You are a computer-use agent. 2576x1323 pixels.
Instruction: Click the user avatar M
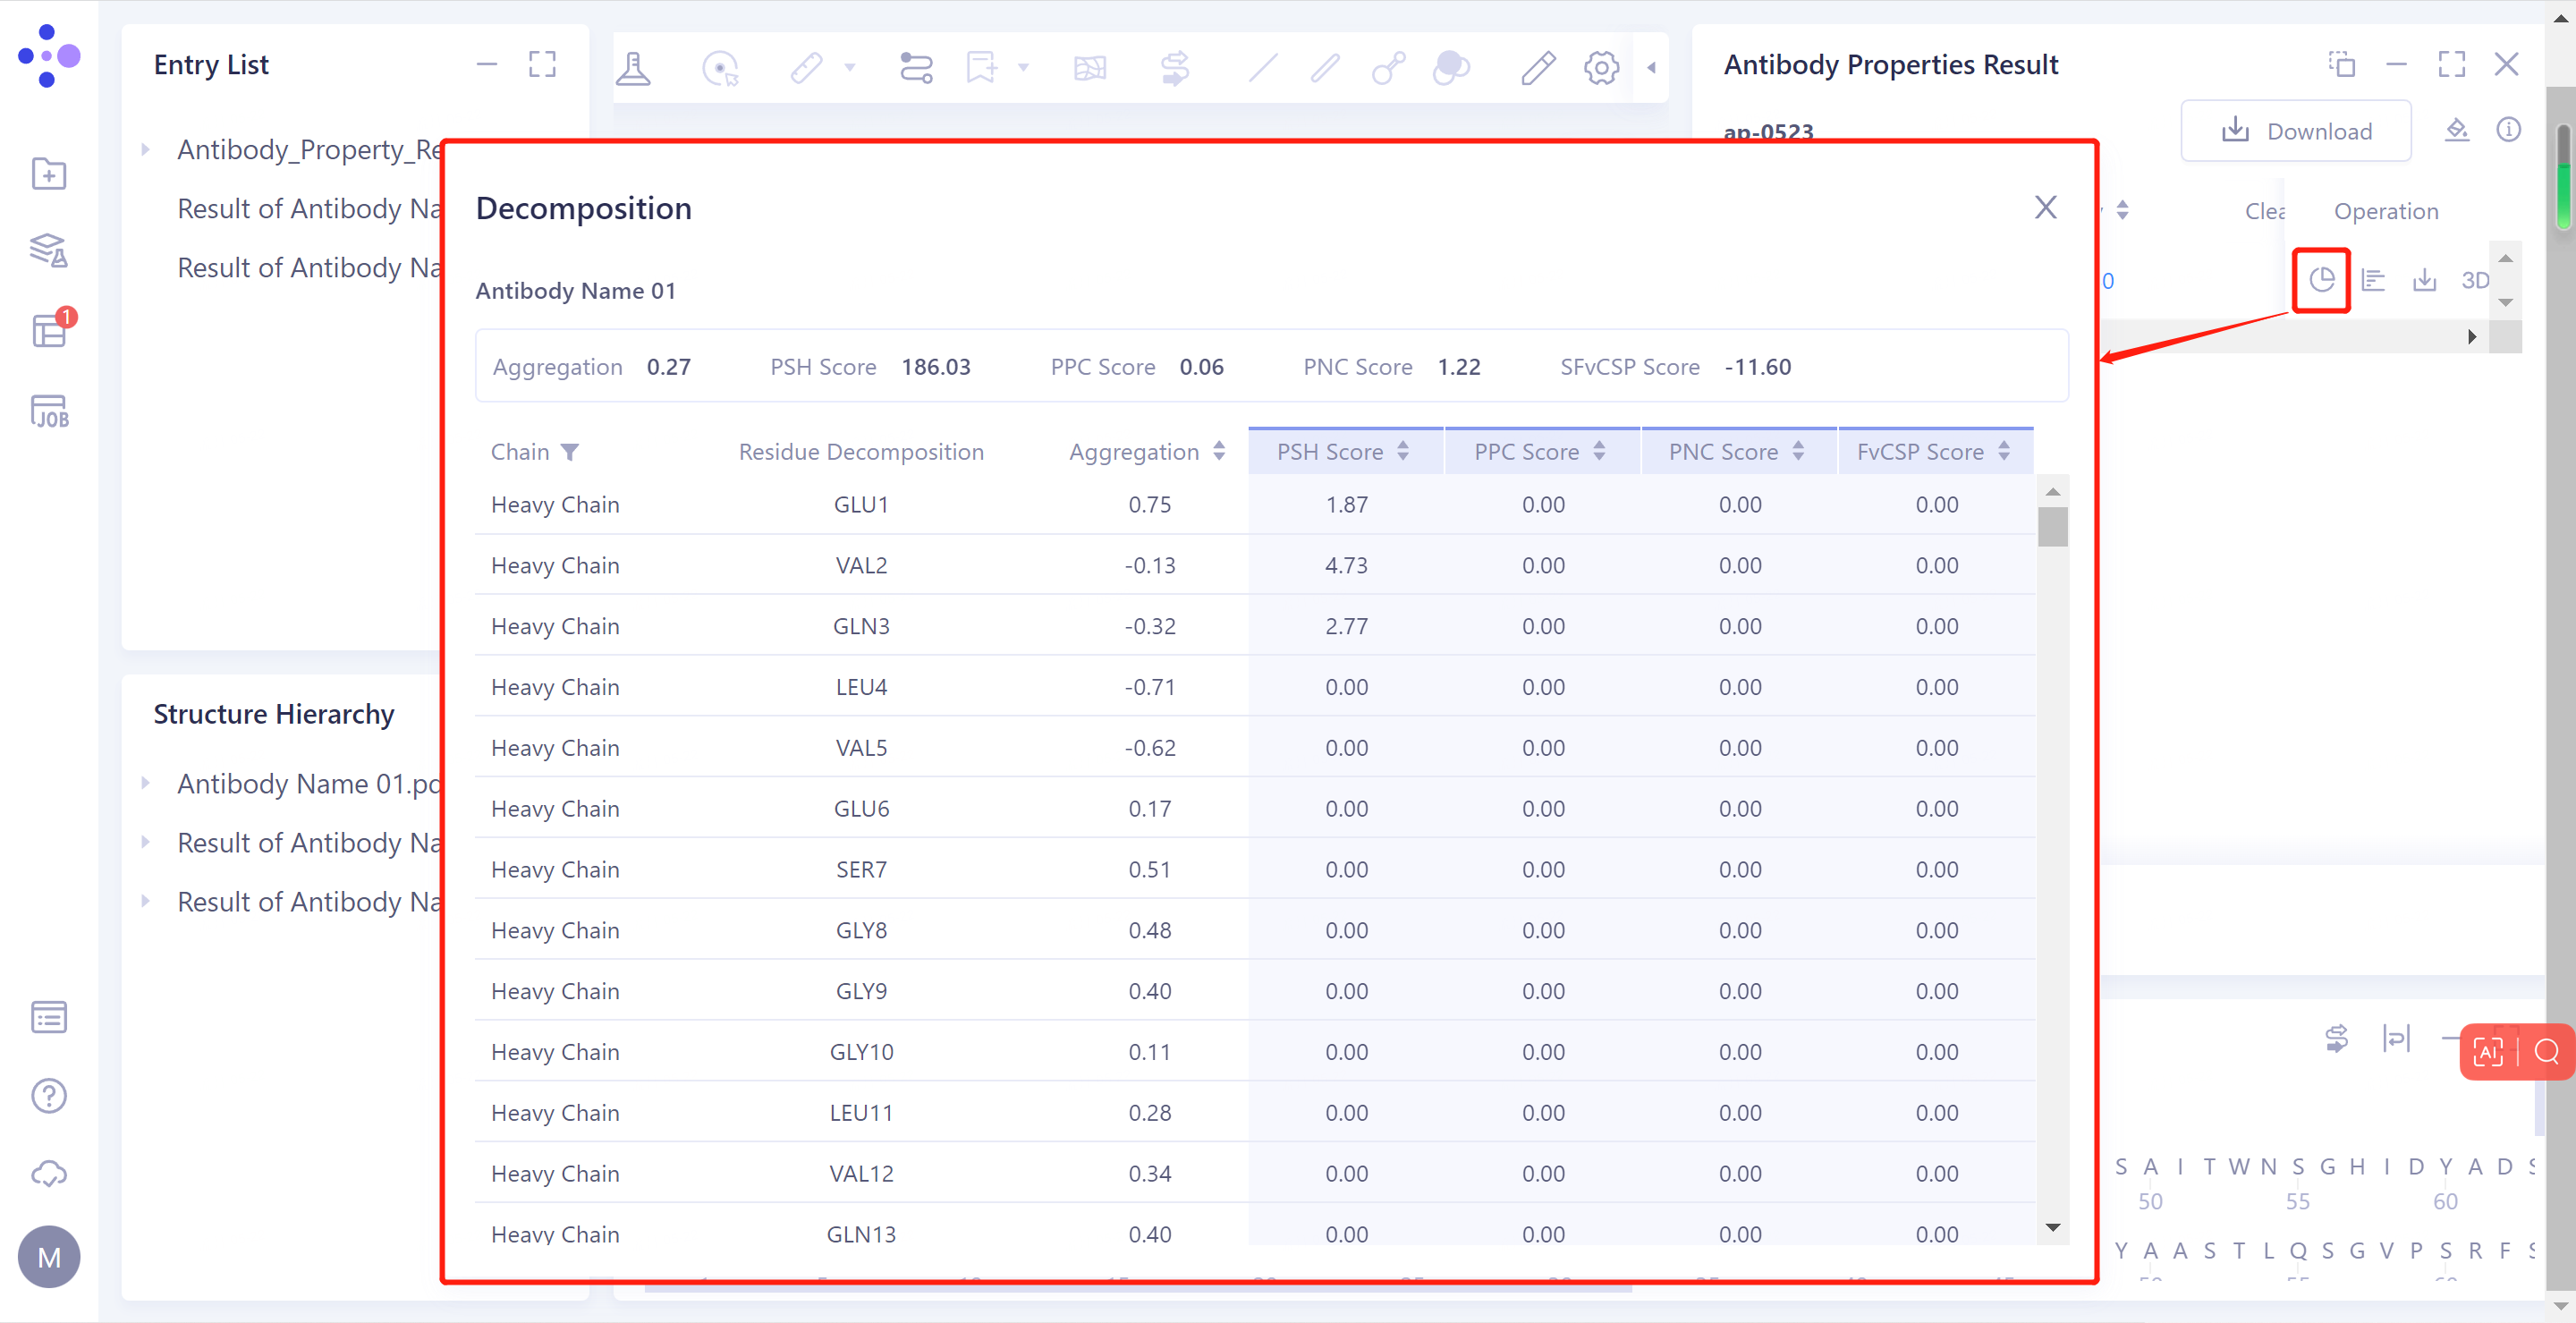pos(49,1257)
